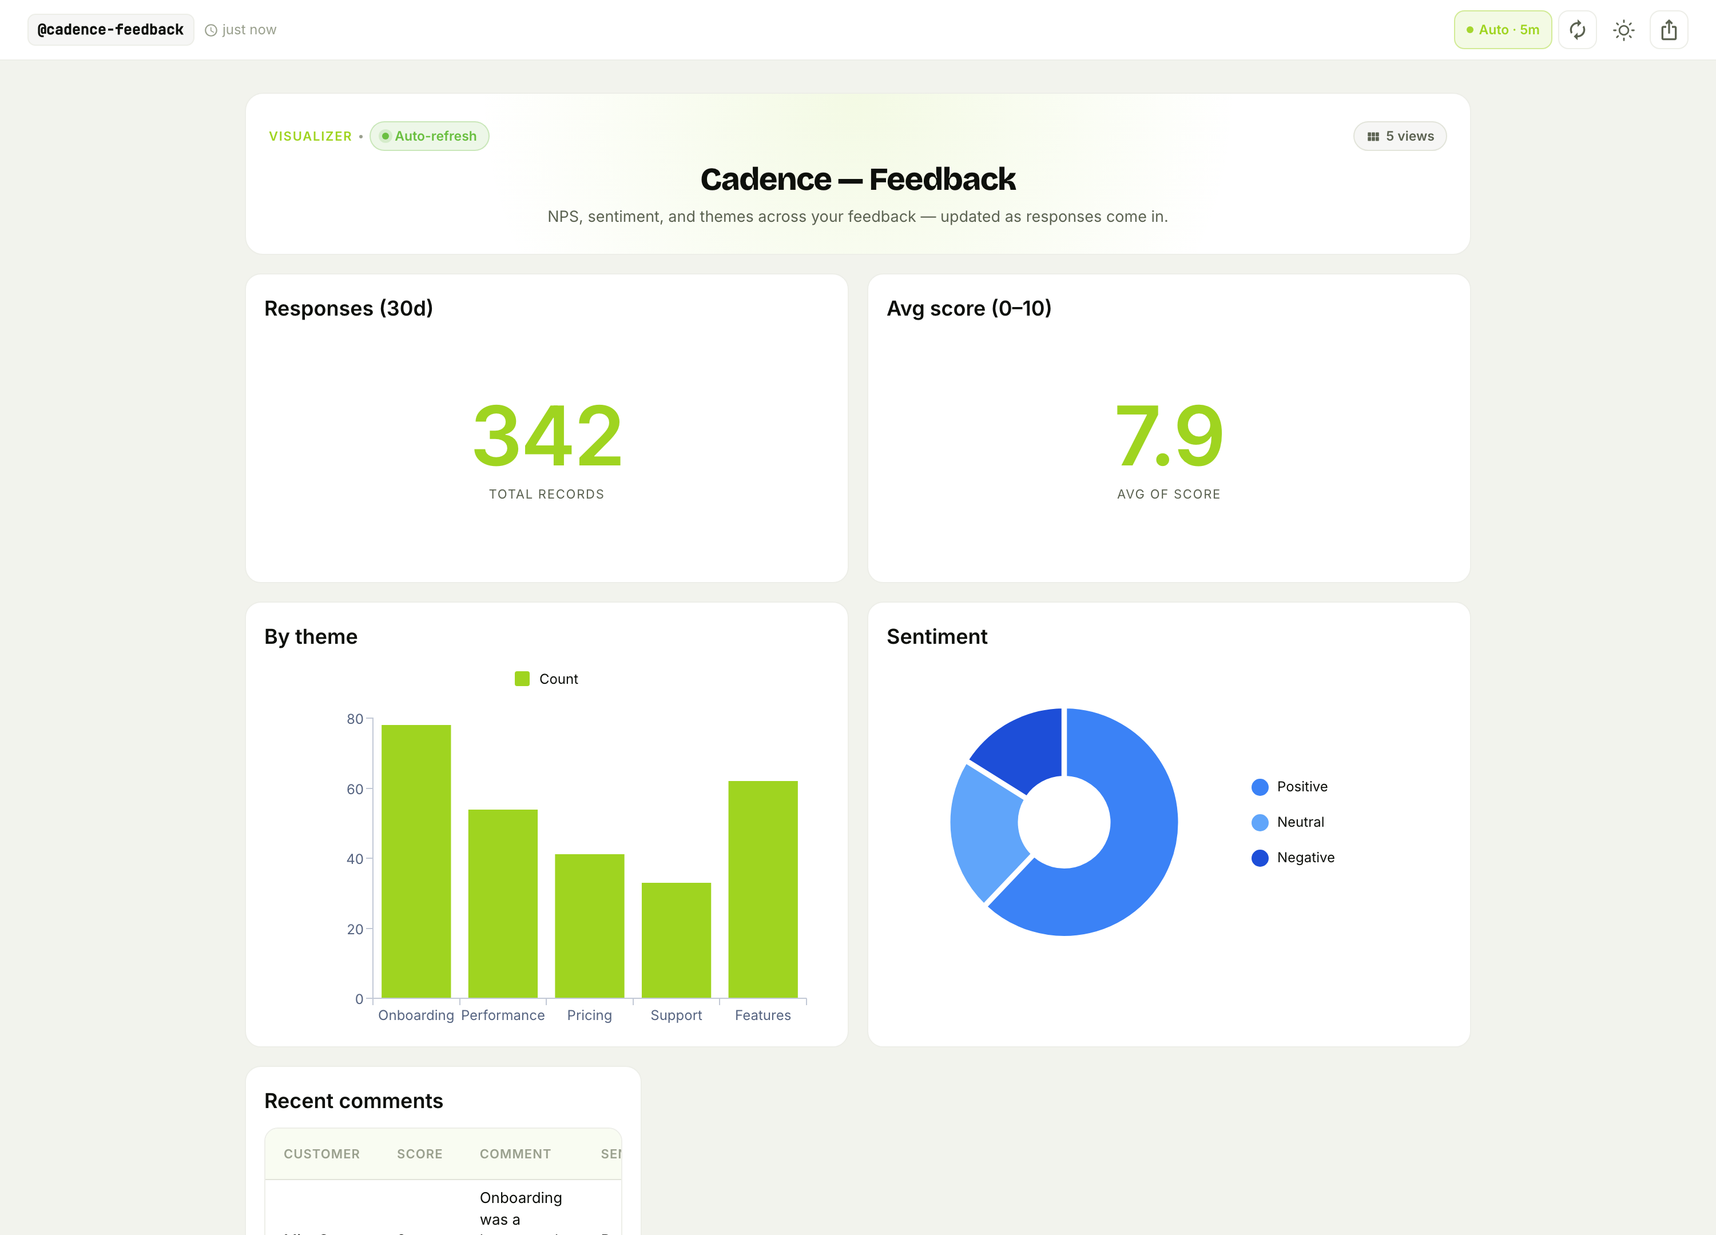The height and width of the screenshot is (1235, 1716).
Task: Click the grid icon in 5 views
Action: pos(1372,137)
